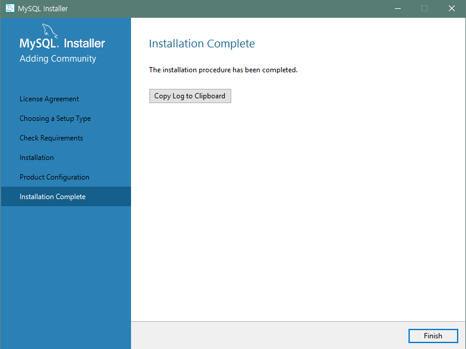Go to the Check Requirements step

point(51,138)
